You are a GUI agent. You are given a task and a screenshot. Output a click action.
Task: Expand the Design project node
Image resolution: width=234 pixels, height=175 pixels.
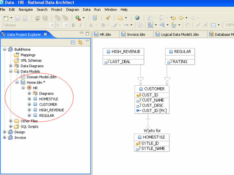point(4,132)
